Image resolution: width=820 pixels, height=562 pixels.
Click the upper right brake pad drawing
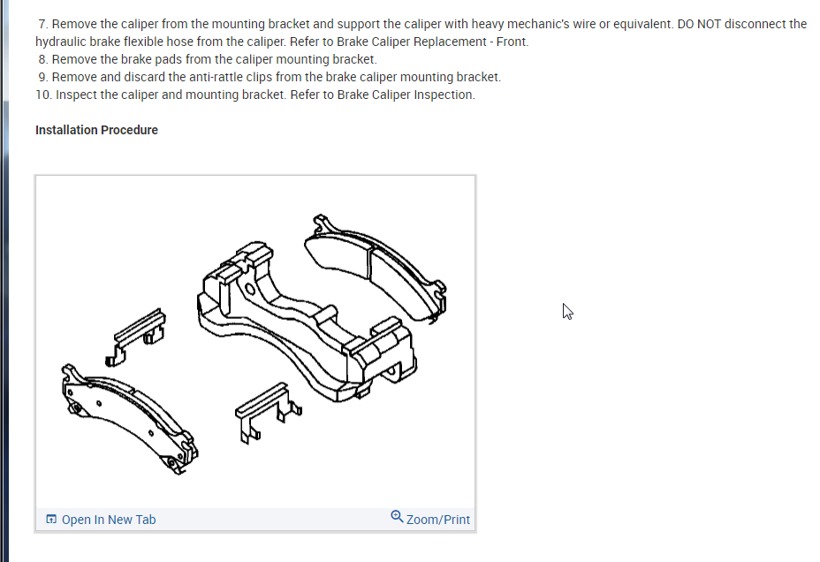(376, 269)
